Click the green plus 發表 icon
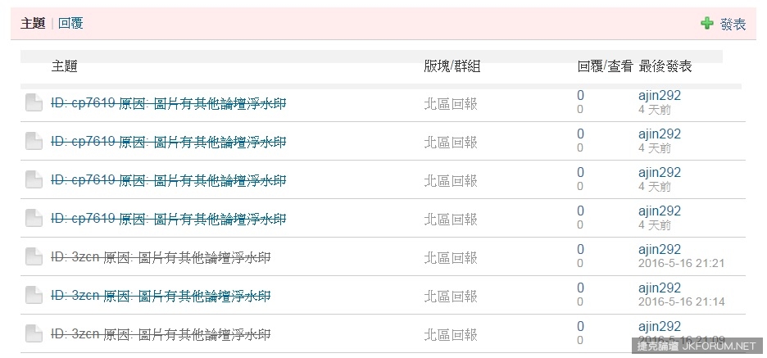Screen dimensions: 767x358 [x=707, y=24]
